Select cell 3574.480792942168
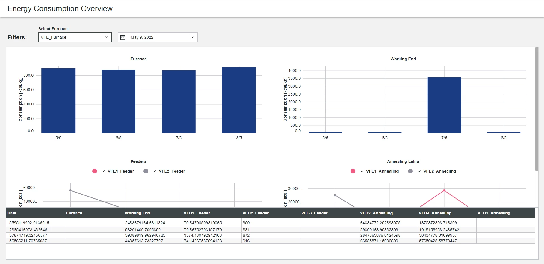The height and width of the screenshot is (264, 544). pos(212,235)
